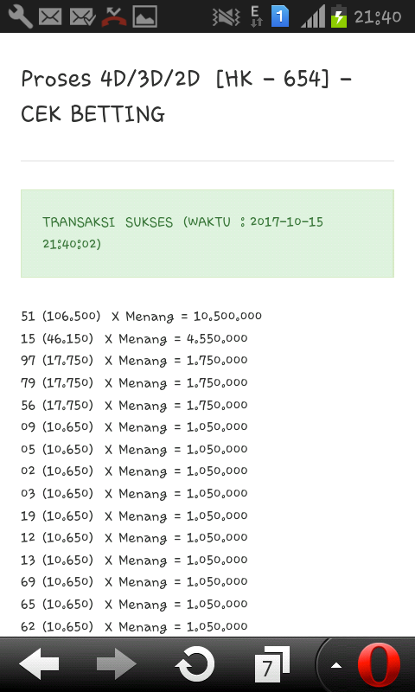The image size is (415, 692).
Task: Tap the 21:40 clock in status bar
Action: tap(378, 16)
